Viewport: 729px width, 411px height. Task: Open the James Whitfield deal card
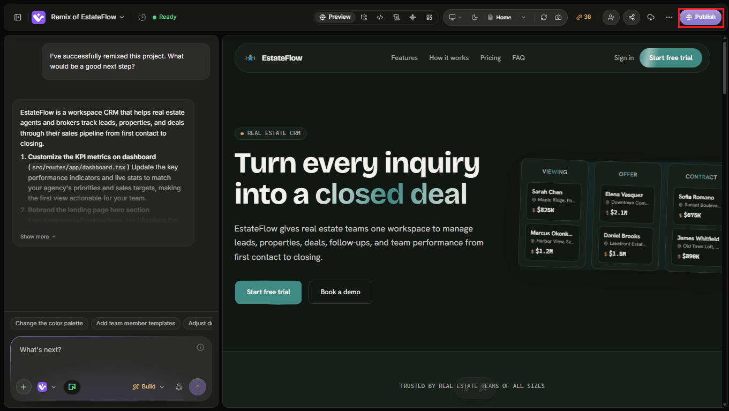tap(697, 248)
